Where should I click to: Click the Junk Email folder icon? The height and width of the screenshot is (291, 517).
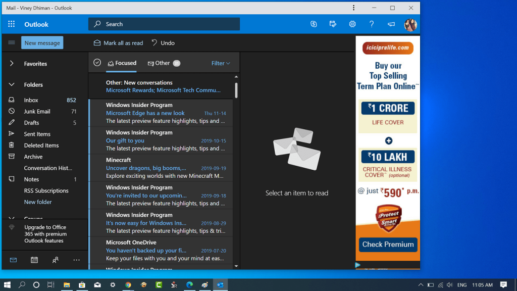point(12,111)
